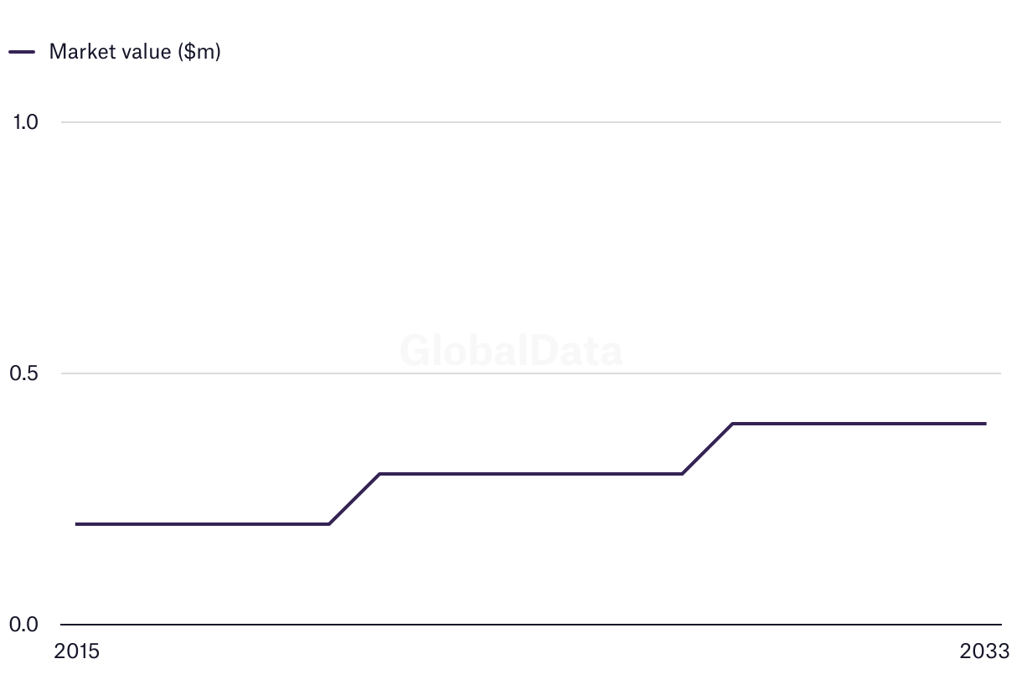Click the flat line segment at 0.2
The height and width of the screenshot is (700, 1022).
point(201,524)
